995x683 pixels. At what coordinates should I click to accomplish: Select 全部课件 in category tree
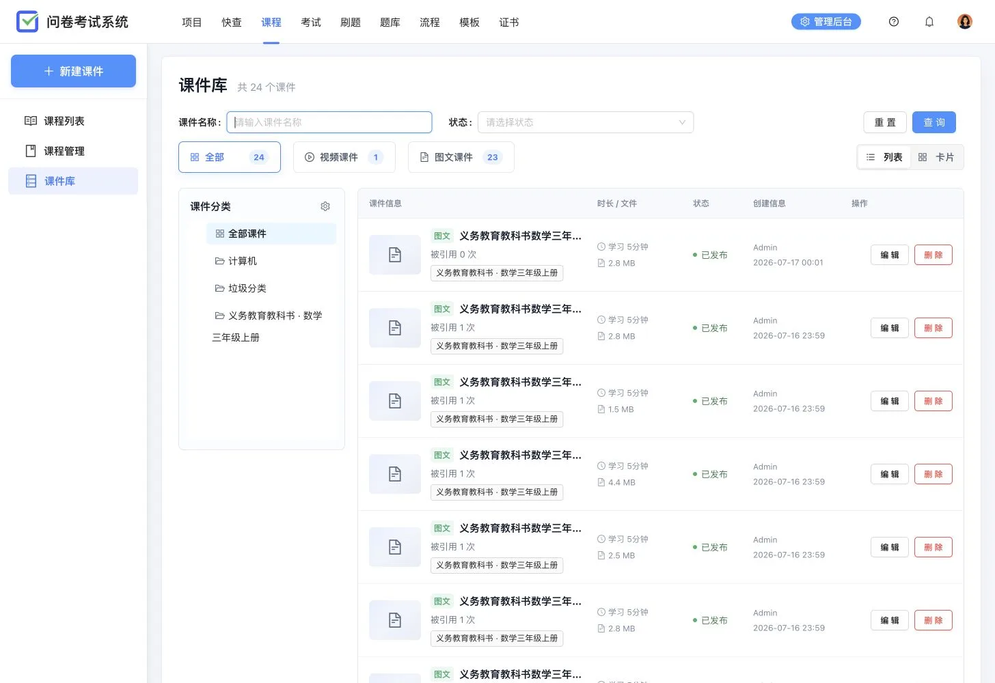pos(271,234)
